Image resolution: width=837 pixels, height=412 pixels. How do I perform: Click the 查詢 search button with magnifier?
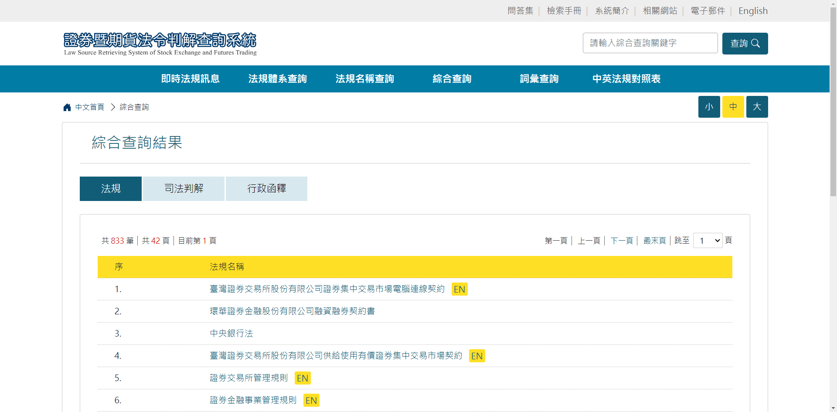[745, 44]
